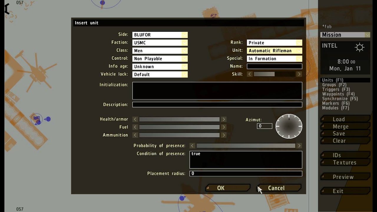This screenshot has height=212, width=377.
Task: Click the Health/armor slider bar
Action: (x=179, y=119)
